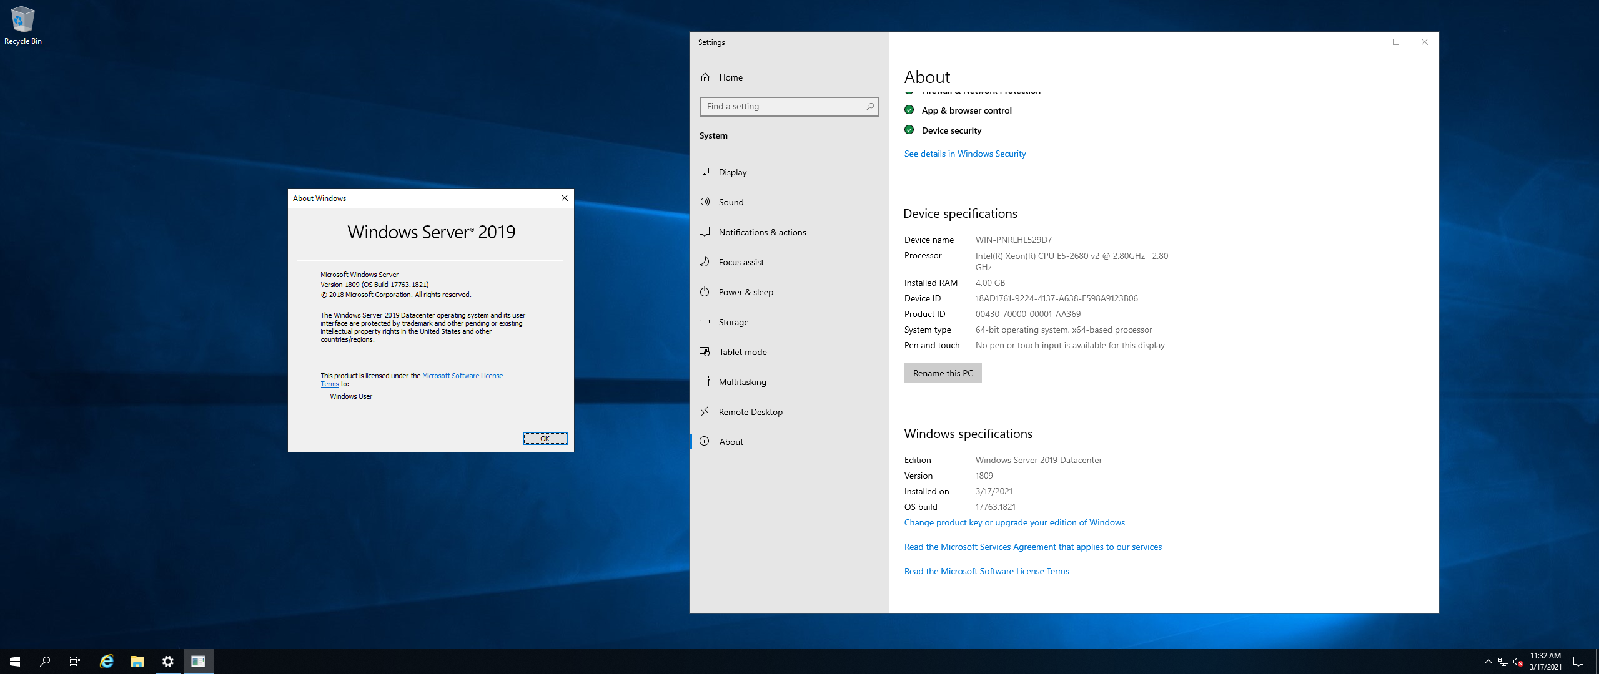Click the green check beside Device security
1599x674 pixels.
[909, 130]
